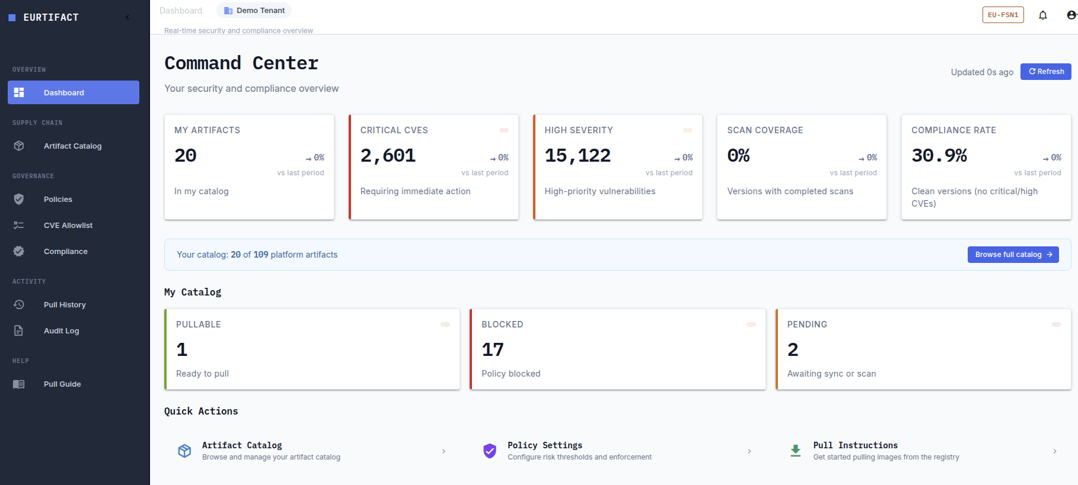Click the Dashboard breadcrumb
This screenshot has width=1078, height=485.
click(181, 11)
